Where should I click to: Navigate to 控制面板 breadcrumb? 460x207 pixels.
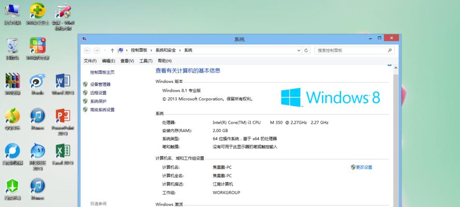pos(139,50)
